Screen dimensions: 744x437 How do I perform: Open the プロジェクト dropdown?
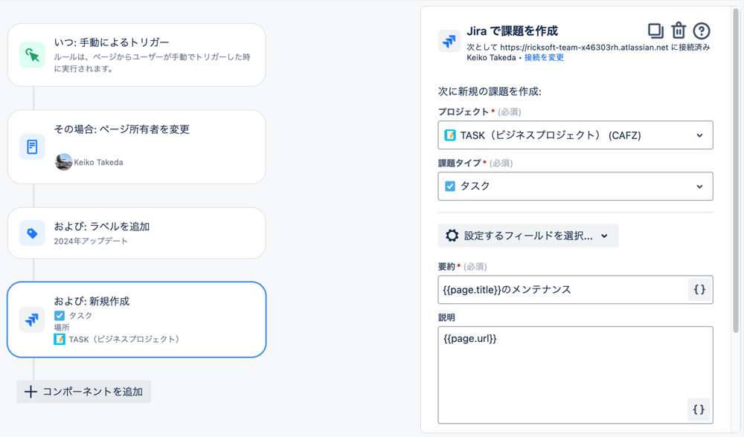click(575, 135)
